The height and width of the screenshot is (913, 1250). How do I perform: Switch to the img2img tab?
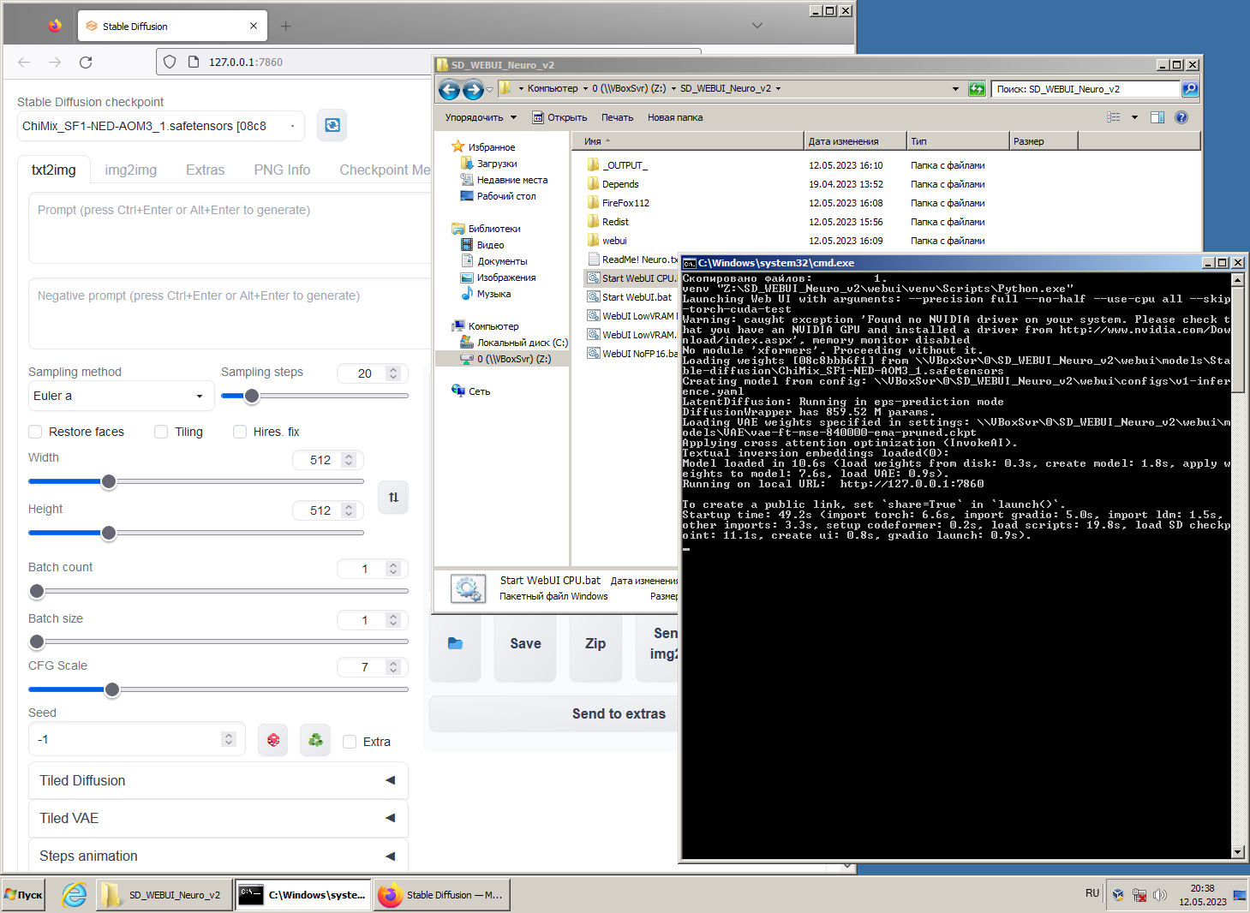pos(131,170)
